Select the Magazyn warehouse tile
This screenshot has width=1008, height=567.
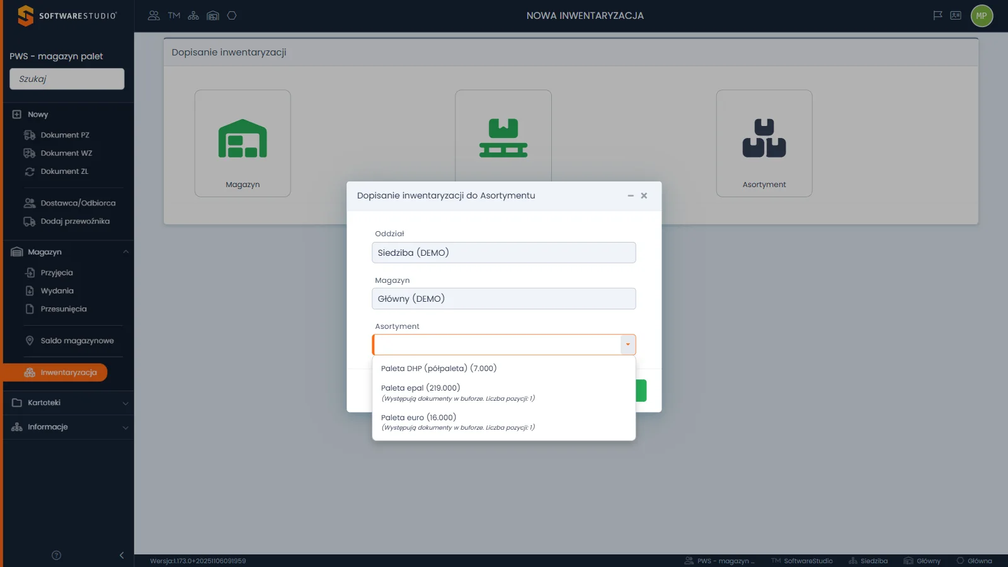[x=243, y=143]
